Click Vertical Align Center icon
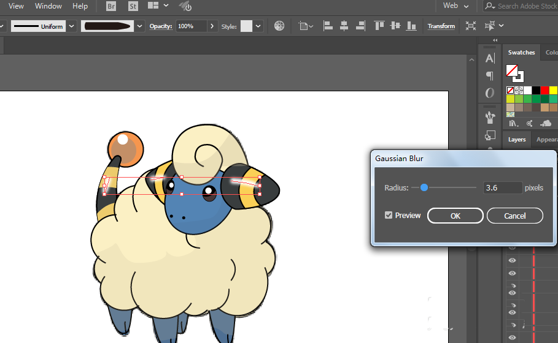The height and width of the screenshot is (343, 558). 395,26
